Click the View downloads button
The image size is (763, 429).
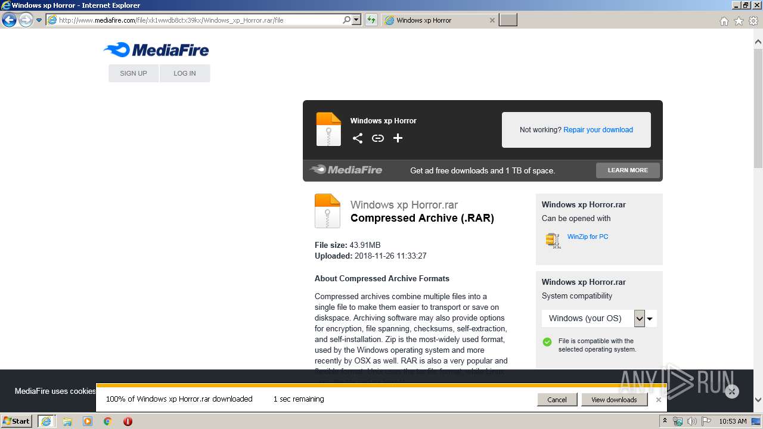614,400
